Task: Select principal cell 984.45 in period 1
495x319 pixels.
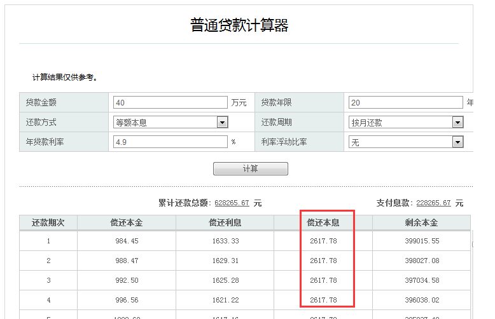Action: coord(127,241)
